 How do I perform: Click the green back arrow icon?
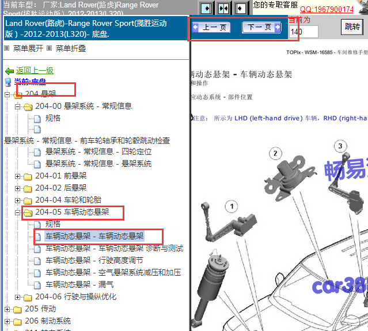point(9,71)
